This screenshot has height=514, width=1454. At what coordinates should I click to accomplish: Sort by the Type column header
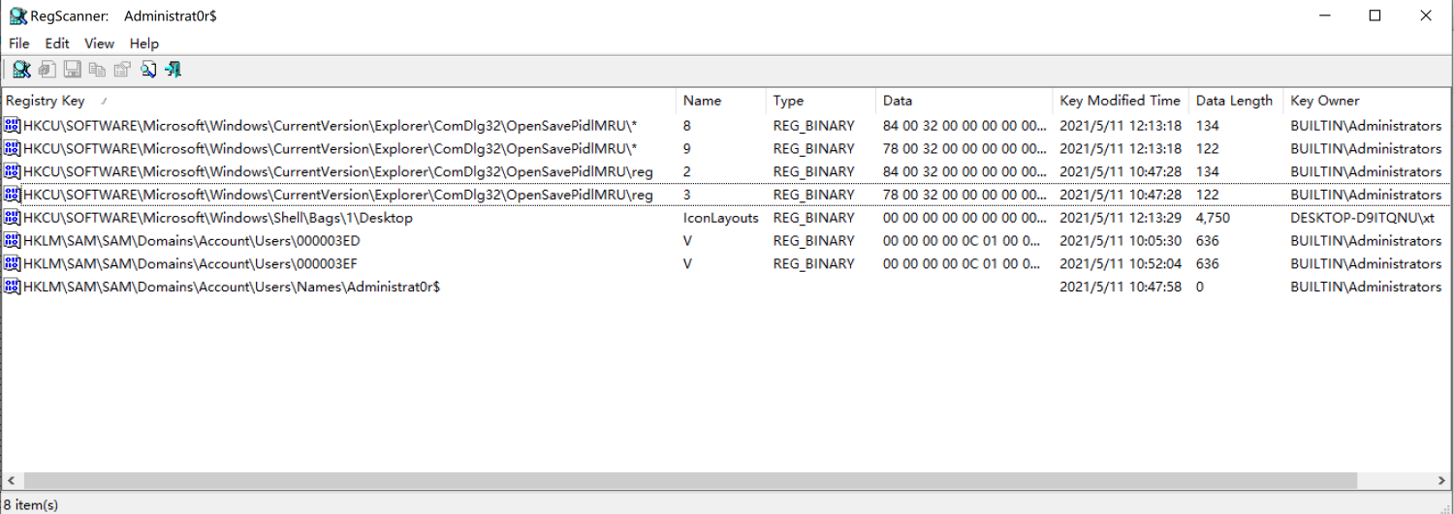[x=820, y=101]
